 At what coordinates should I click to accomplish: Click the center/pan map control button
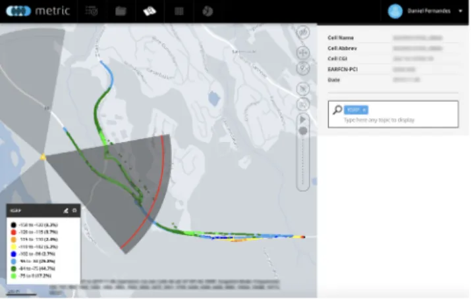click(x=303, y=53)
